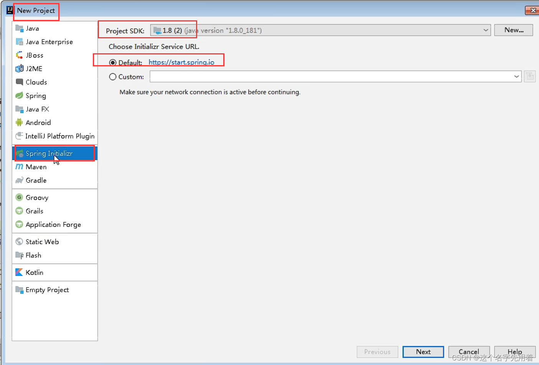Click the Java folder icon

click(x=19, y=28)
